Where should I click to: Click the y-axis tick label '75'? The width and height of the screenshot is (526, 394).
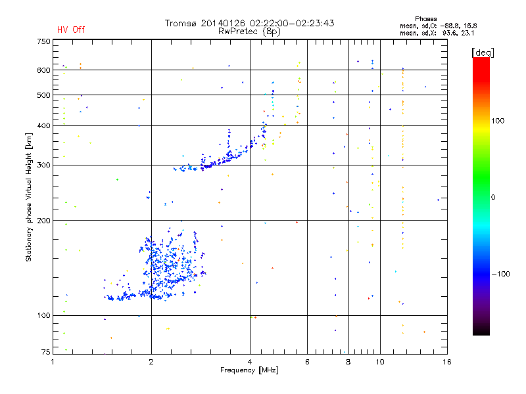45,352
